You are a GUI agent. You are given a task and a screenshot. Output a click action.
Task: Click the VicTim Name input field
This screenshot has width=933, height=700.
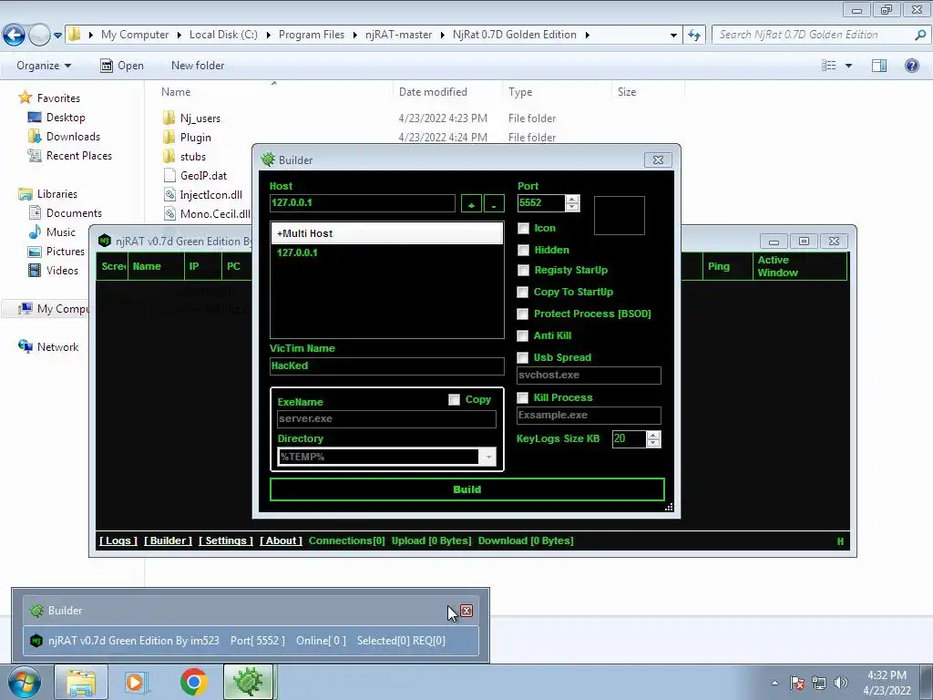point(386,366)
